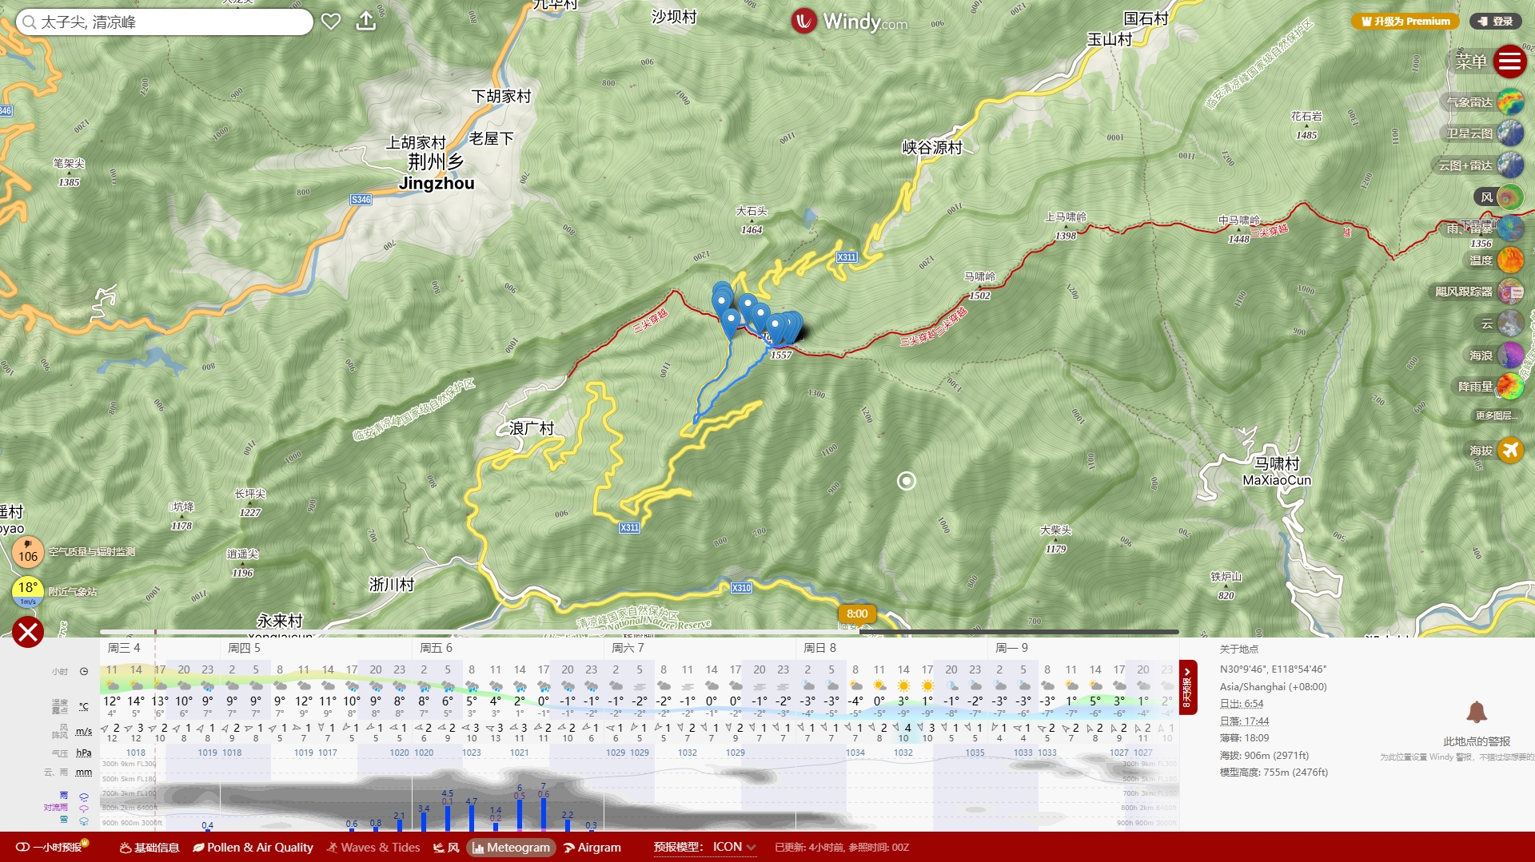Select the 温度 temperature layer icon
The width and height of the screenshot is (1535, 862).
tap(1509, 260)
